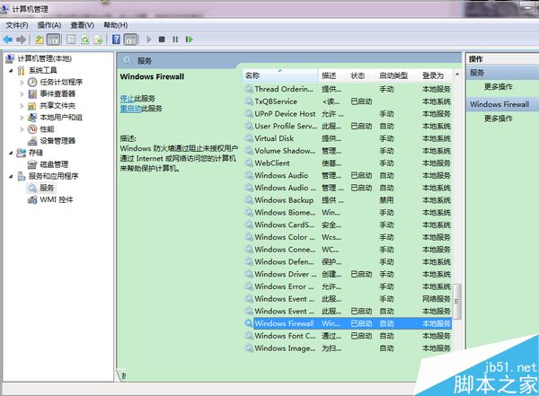Click the Start service play icon
539x396 pixels.
point(148,40)
